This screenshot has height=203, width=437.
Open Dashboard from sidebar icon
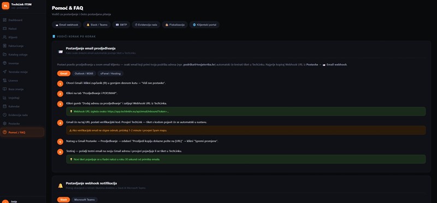[4, 20]
